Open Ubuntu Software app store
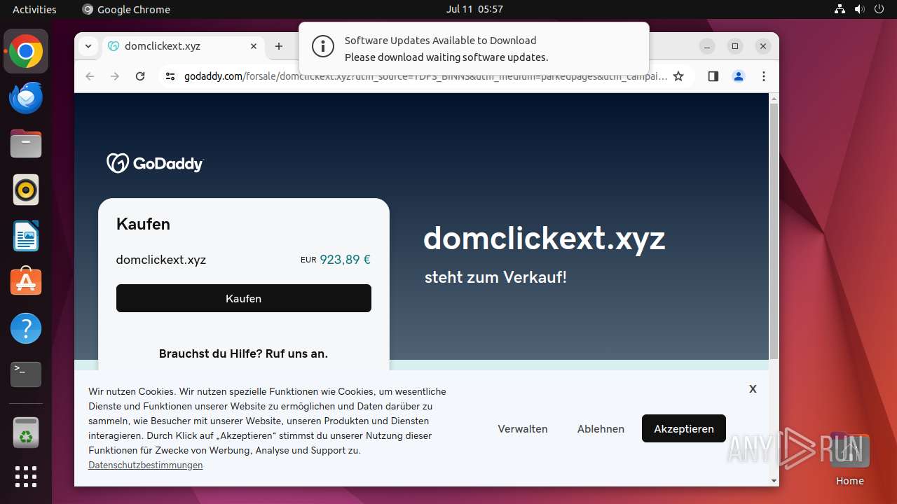 coord(26,281)
